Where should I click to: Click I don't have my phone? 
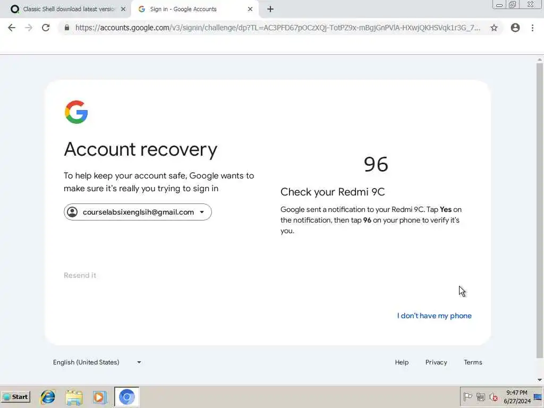pos(435,316)
